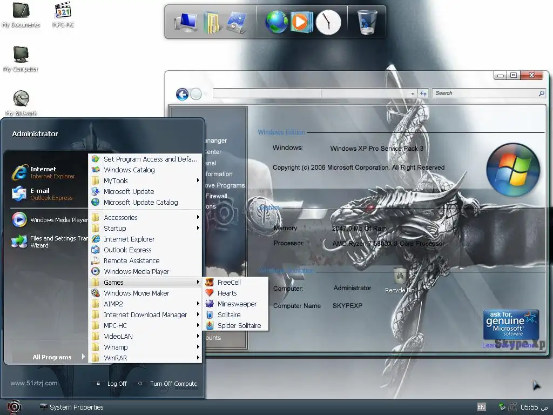Click the forward button in System Properties
This screenshot has width=553, height=415.
click(196, 94)
